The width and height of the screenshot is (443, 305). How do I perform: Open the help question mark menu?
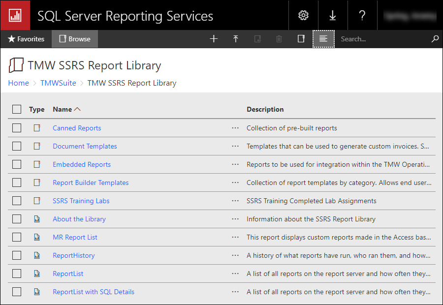coord(362,15)
